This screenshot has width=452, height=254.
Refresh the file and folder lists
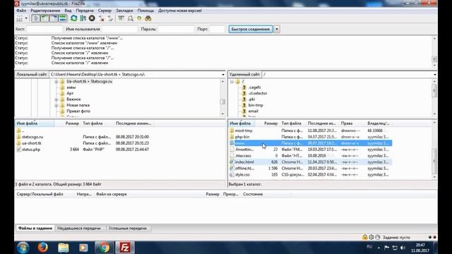coord(73,18)
